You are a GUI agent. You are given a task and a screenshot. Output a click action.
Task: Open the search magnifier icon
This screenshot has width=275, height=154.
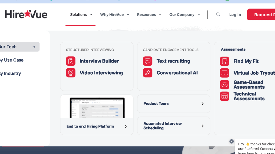click(218, 14)
